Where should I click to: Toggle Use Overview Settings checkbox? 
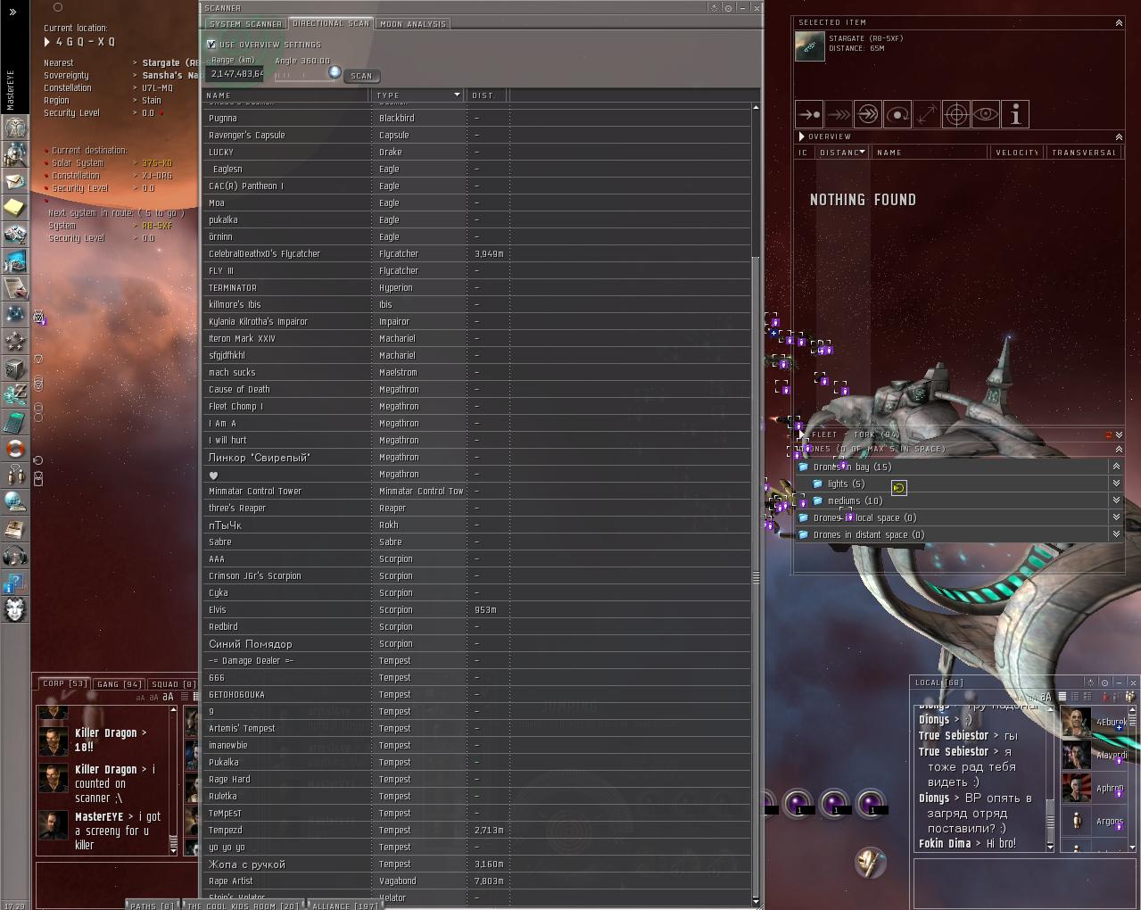(211, 44)
